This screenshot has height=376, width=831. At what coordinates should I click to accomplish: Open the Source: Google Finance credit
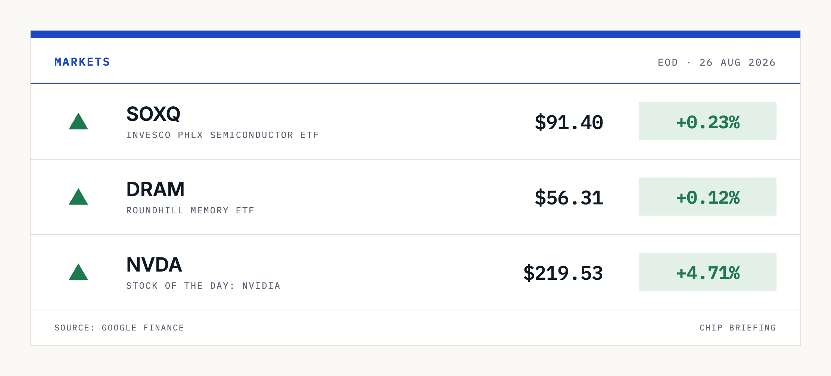tap(119, 328)
